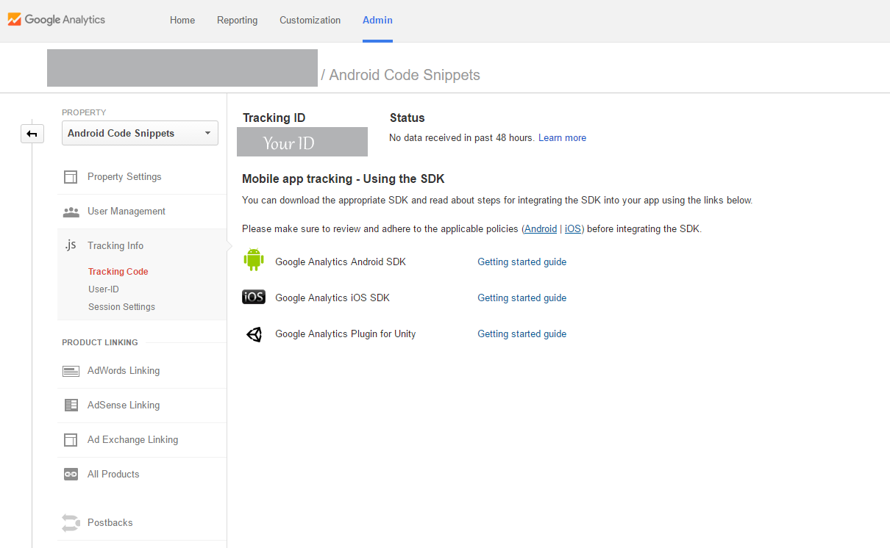
Task: Click the AdSense Linking icon
Action: coord(71,405)
